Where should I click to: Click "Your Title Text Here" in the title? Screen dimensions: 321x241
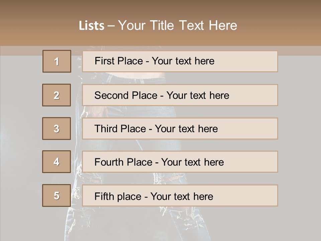[x=178, y=25]
